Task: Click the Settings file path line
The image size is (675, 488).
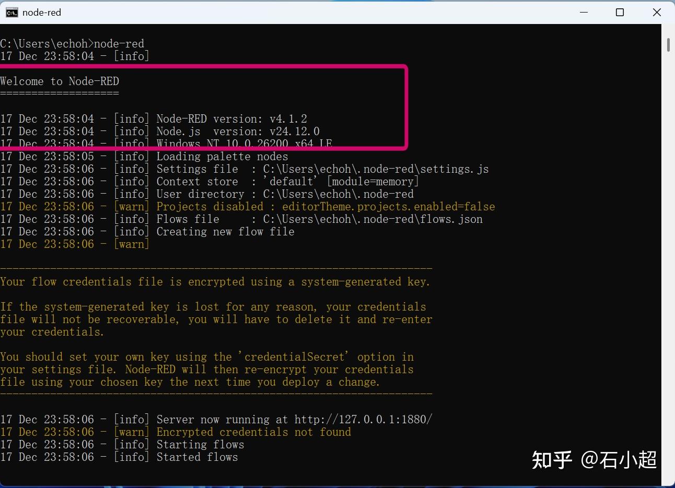Action: tap(245, 169)
